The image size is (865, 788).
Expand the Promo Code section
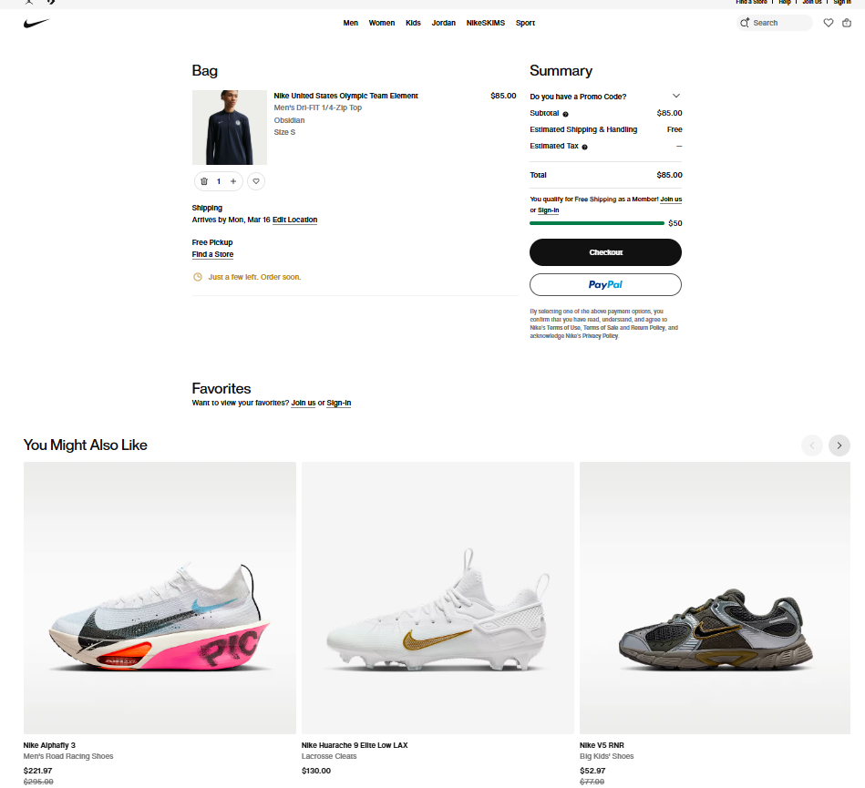point(676,96)
